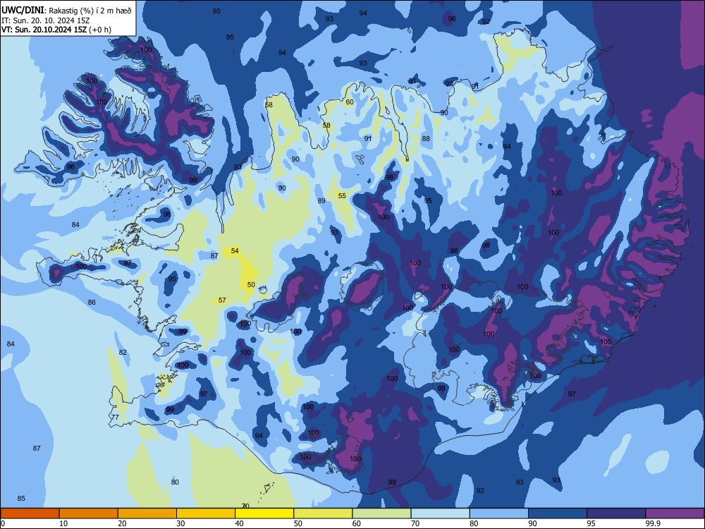This screenshot has height=529, width=705.
Task: Click the orange 10–20 legend swatch
Action: pos(89,513)
